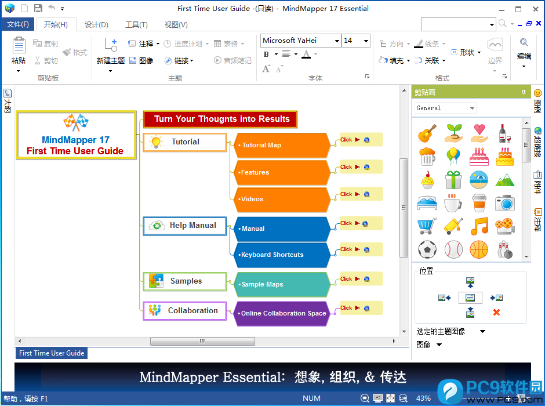545x406 pixels.
Task: Click the shrink font size icon
Action: (279, 69)
